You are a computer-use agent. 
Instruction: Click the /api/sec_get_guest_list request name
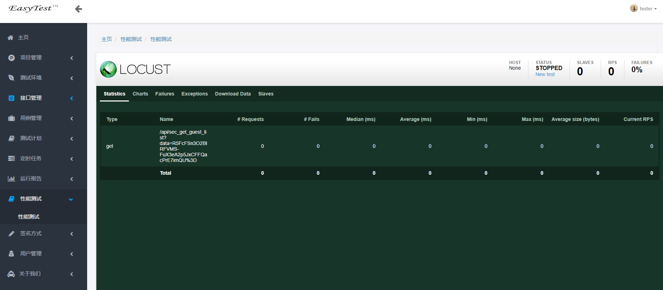pyautogui.click(x=183, y=146)
